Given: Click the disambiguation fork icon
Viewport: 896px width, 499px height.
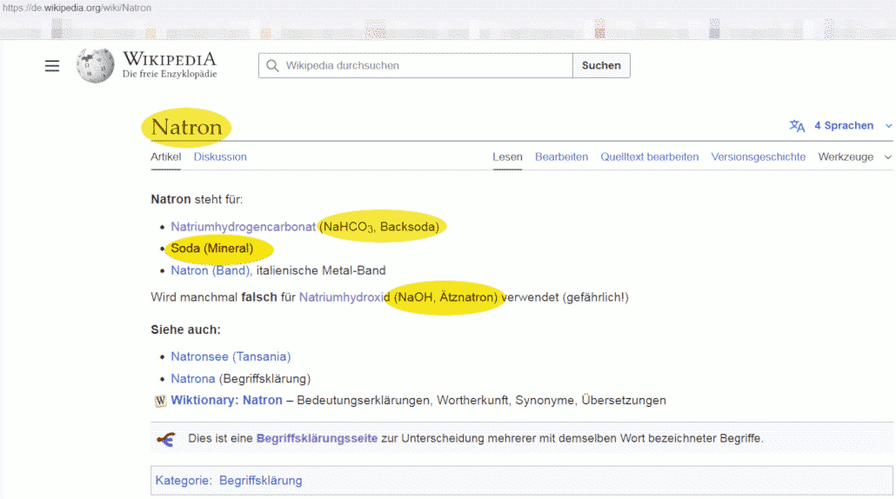Looking at the screenshot, I should coord(165,439).
